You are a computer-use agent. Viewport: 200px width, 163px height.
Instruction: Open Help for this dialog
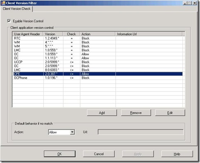[177, 154]
